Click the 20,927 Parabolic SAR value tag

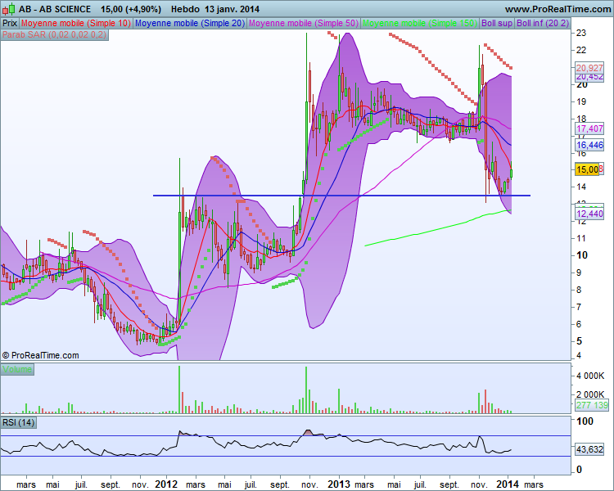click(x=589, y=68)
